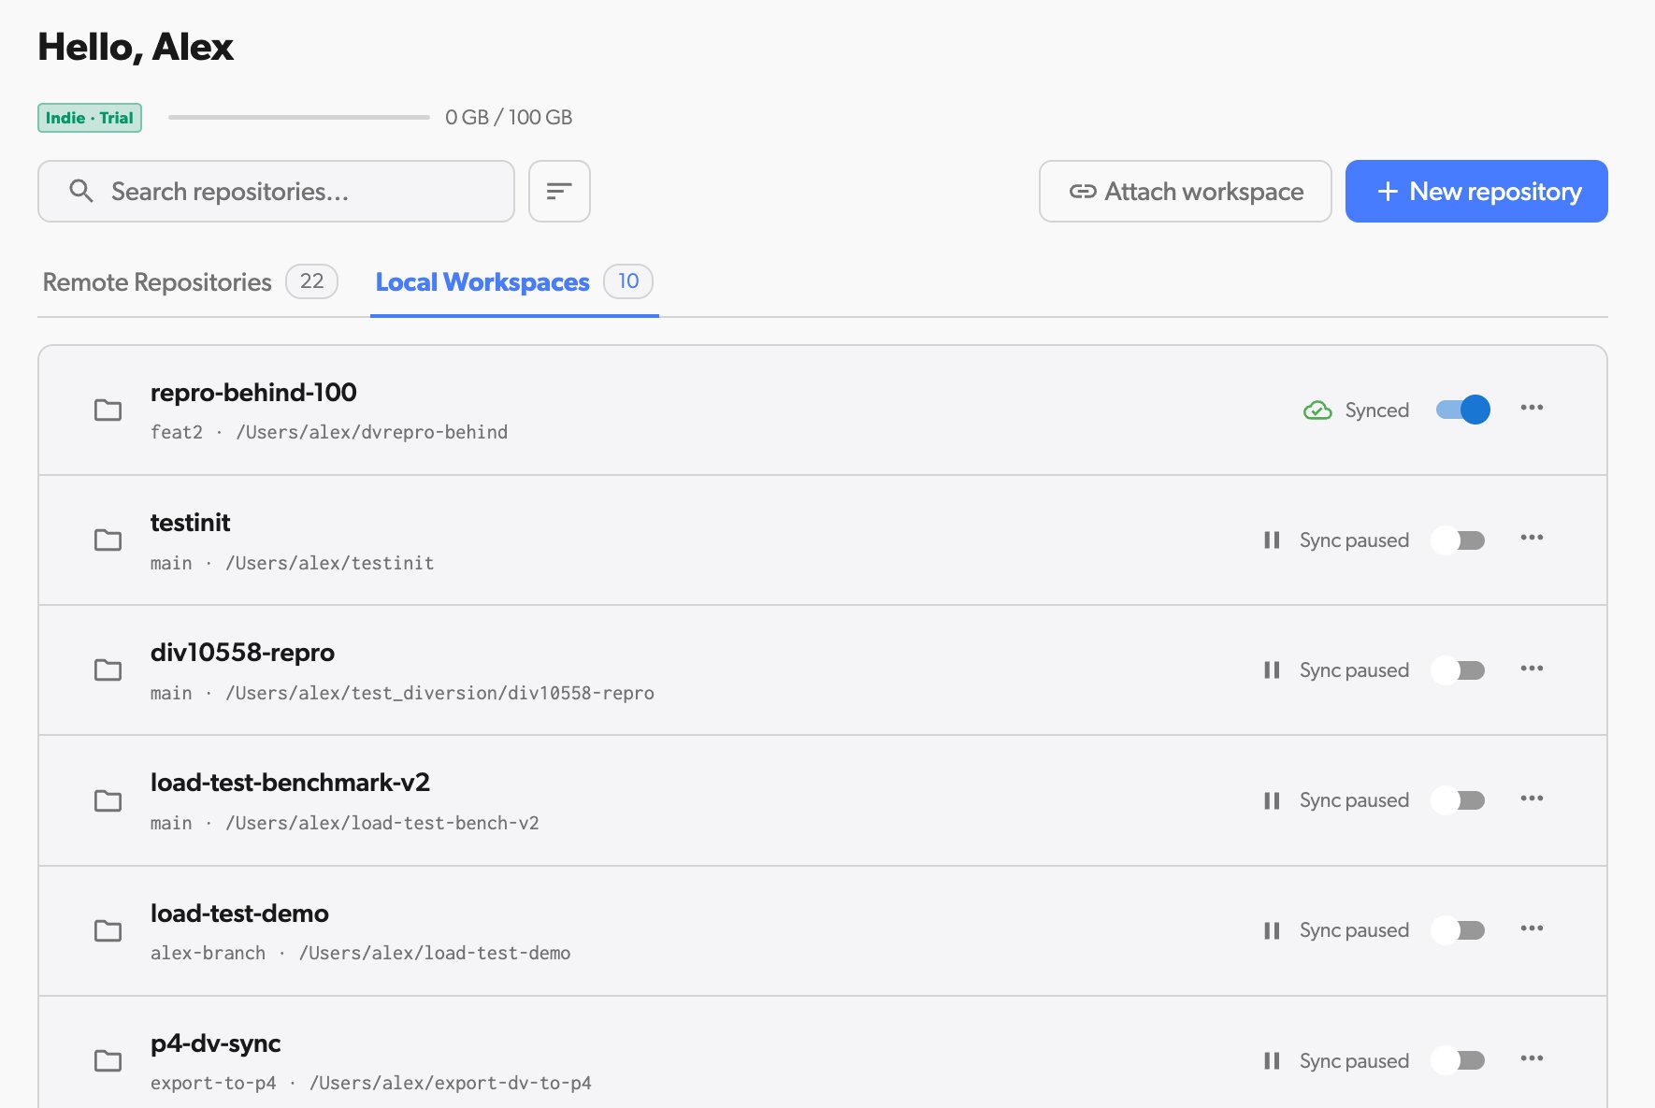The height and width of the screenshot is (1108, 1655).
Task: Click the folder icon for div10558-repro
Action: (x=108, y=669)
